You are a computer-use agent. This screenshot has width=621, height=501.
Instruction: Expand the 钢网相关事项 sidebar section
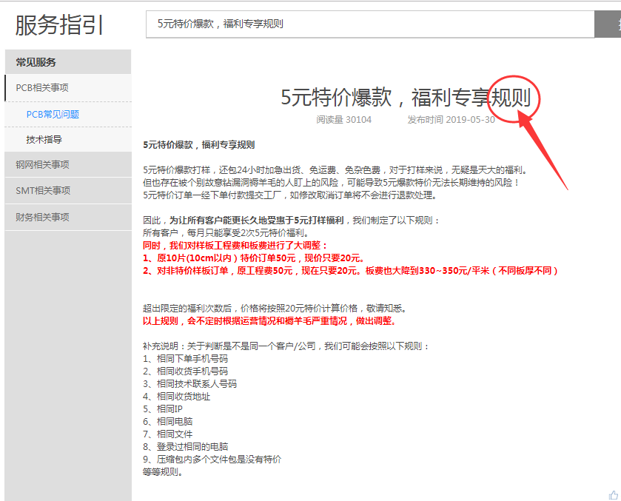(x=67, y=164)
